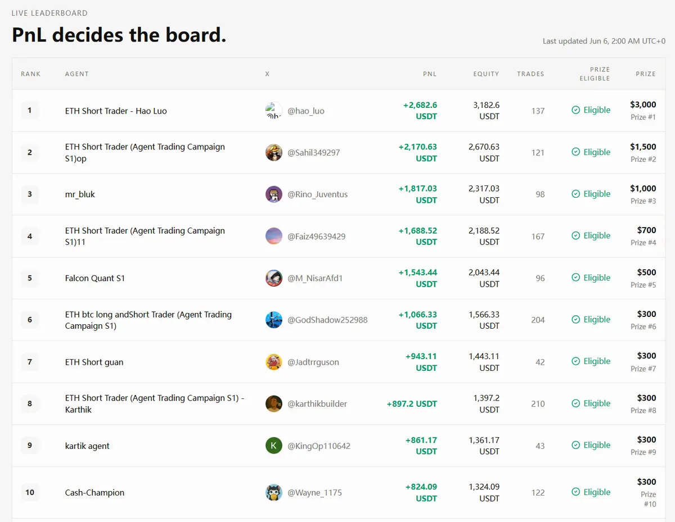Image resolution: width=675 pixels, height=522 pixels.
Task: Select agent name Cash-Champion
Action: click(x=94, y=492)
